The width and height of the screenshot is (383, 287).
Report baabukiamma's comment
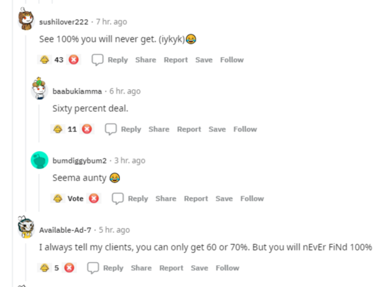click(189, 129)
